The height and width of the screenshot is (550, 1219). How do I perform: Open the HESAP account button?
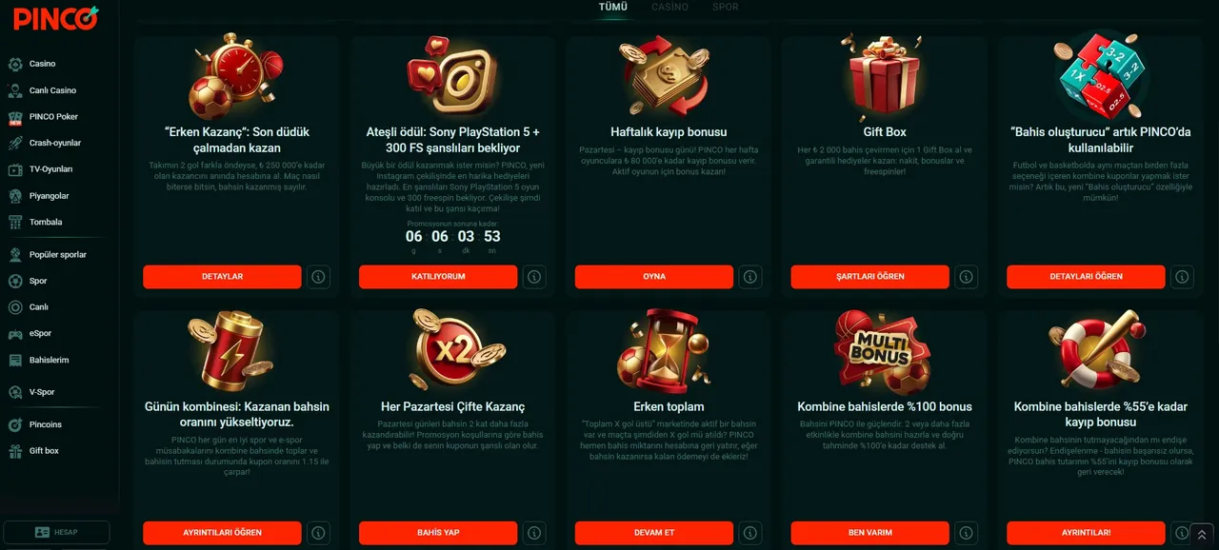tap(56, 532)
